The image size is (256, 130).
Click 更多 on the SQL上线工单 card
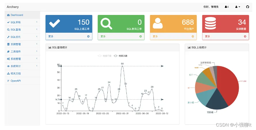click(51, 36)
